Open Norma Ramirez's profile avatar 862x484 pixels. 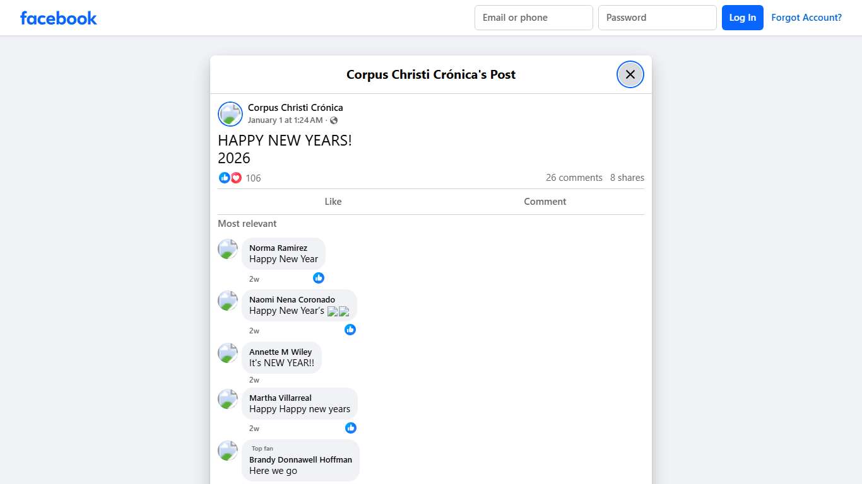tap(228, 249)
